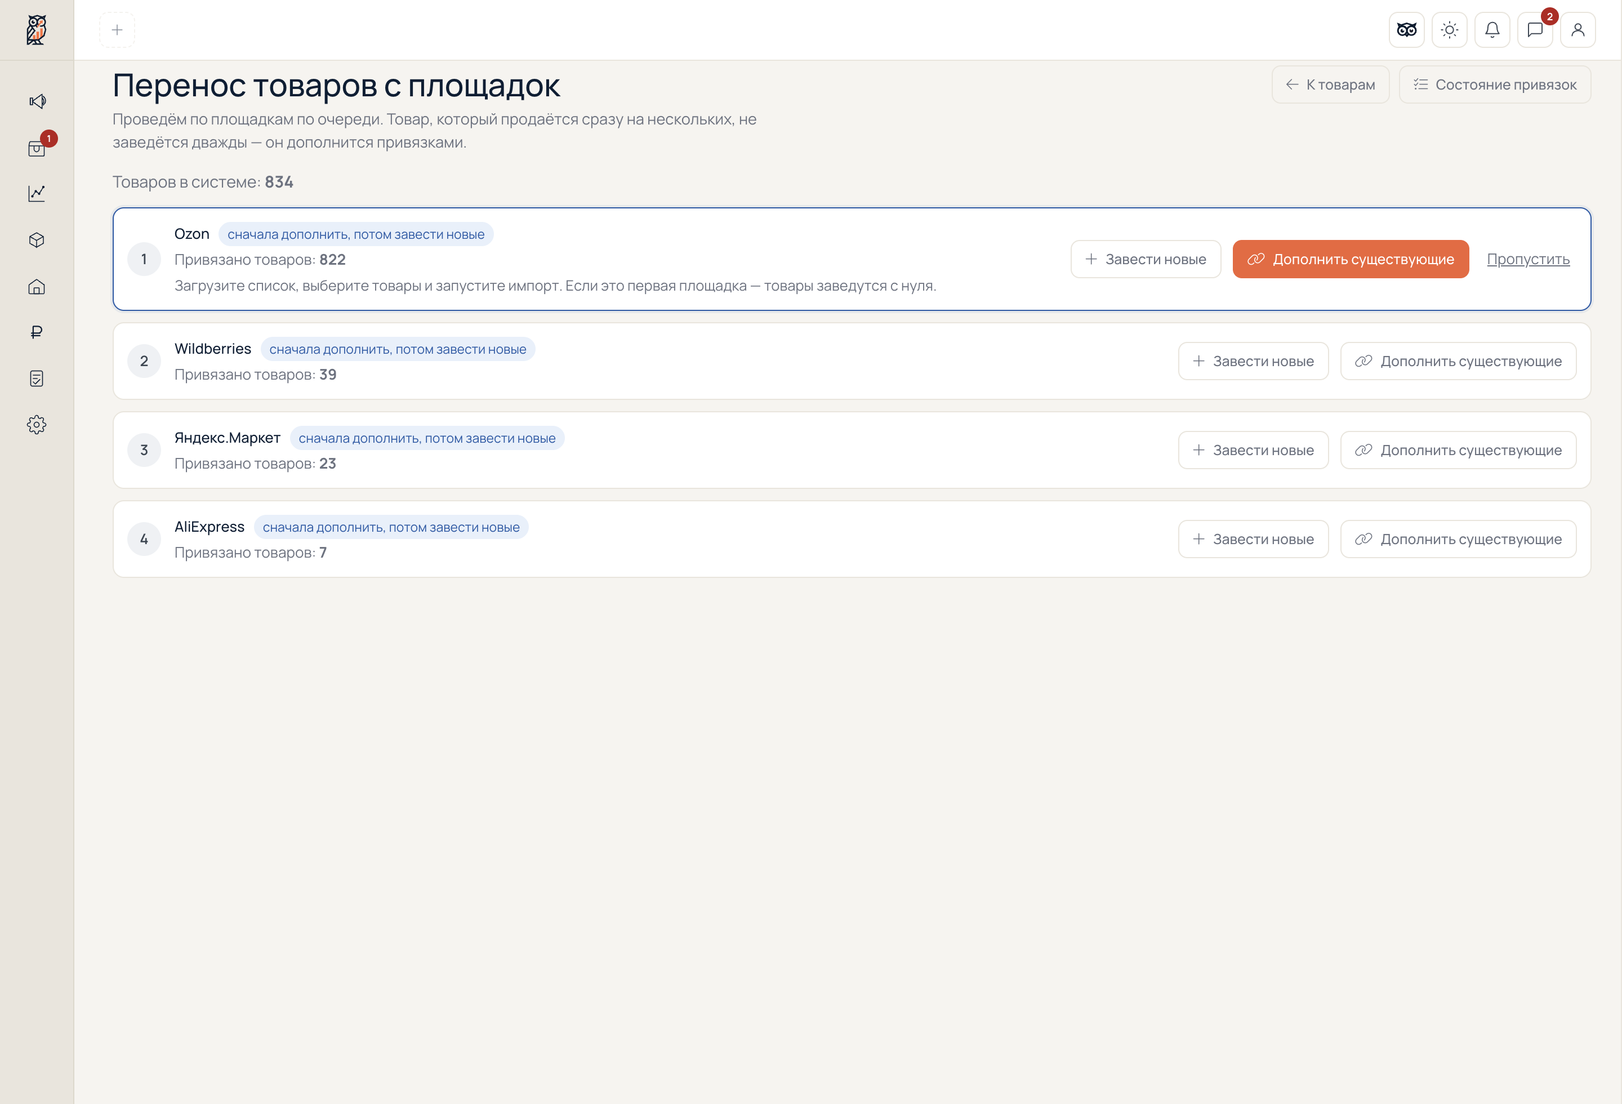Click Завести новые for Яндекс.Маркет
This screenshot has width=1622, height=1104.
(1253, 450)
